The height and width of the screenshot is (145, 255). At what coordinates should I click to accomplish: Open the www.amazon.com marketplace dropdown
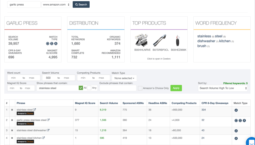coord(56,5)
